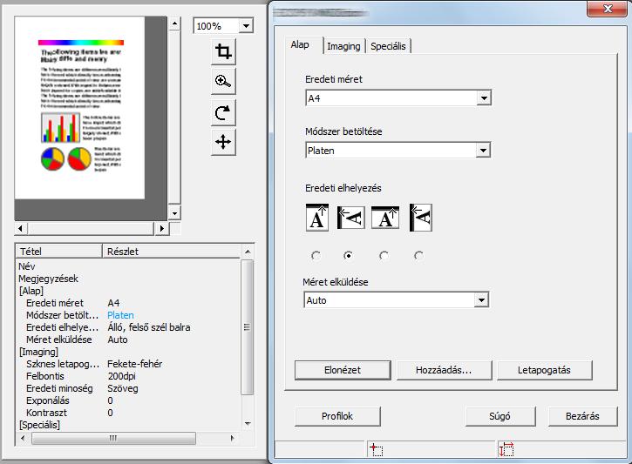
Task: Click the Letapogatás scan button
Action: coord(545,370)
